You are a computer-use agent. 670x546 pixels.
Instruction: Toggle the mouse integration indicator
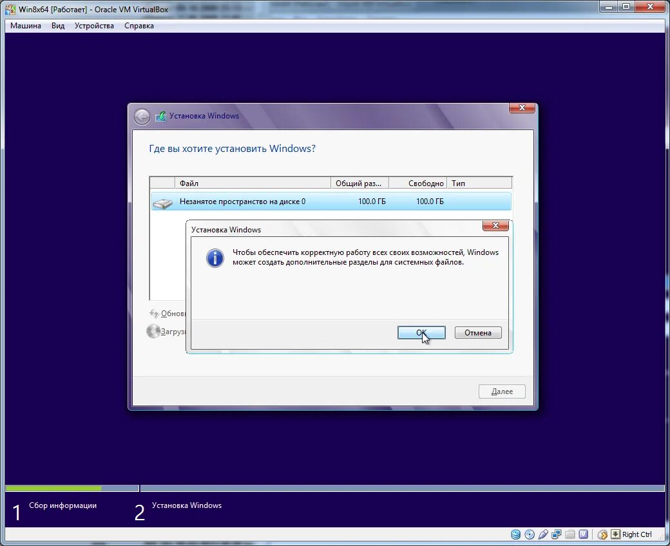point(602,534)
